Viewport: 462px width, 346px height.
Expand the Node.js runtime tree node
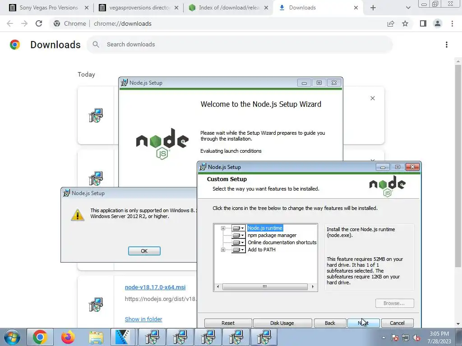click(223, 228)
